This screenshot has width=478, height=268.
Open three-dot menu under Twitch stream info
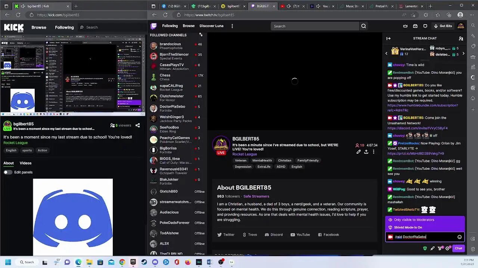click(x=373, y=152)
